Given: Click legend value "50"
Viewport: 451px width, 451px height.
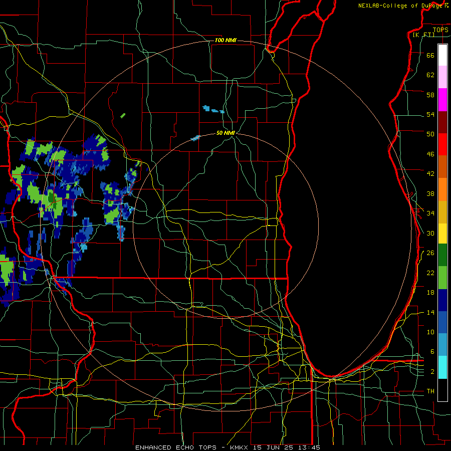Looking at the screenshot, I should 430,134.
